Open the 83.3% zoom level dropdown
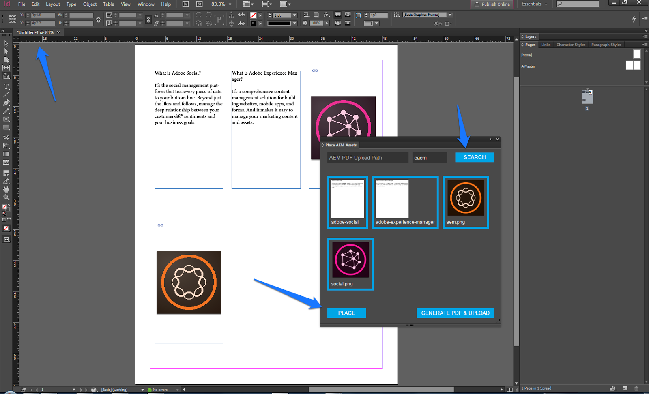Image resolution: width=649 pixels, height=394 pixels. click(x=230, y=4)
